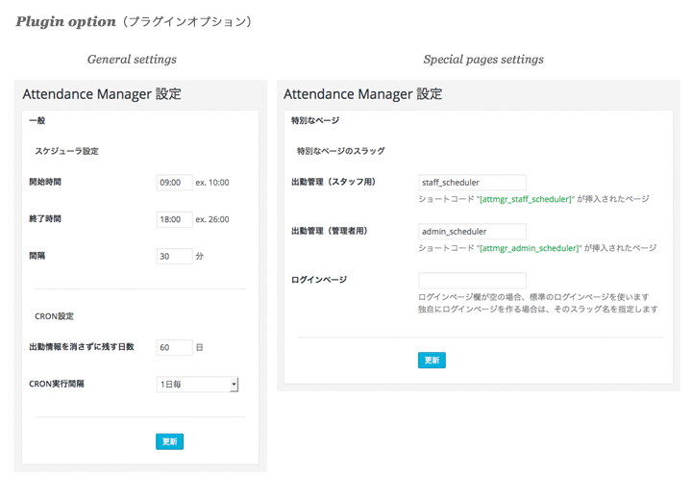This screenshot has height=500, width=692.
Task: Click the admin_scheduler slug input
Action: [x=472, y=232]
